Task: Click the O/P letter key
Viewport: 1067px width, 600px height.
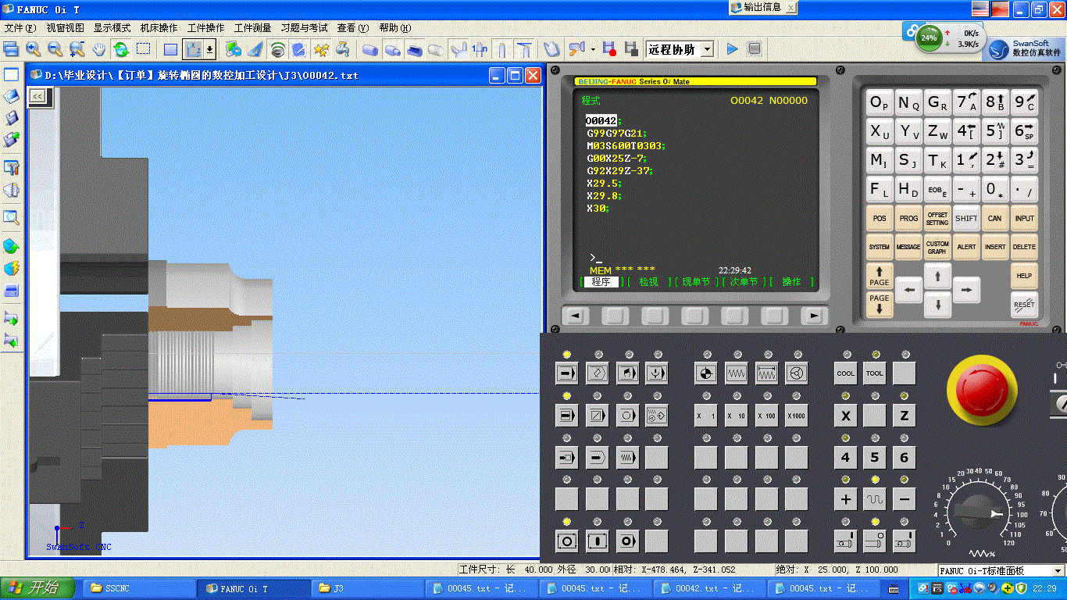Action: [880, 102]
